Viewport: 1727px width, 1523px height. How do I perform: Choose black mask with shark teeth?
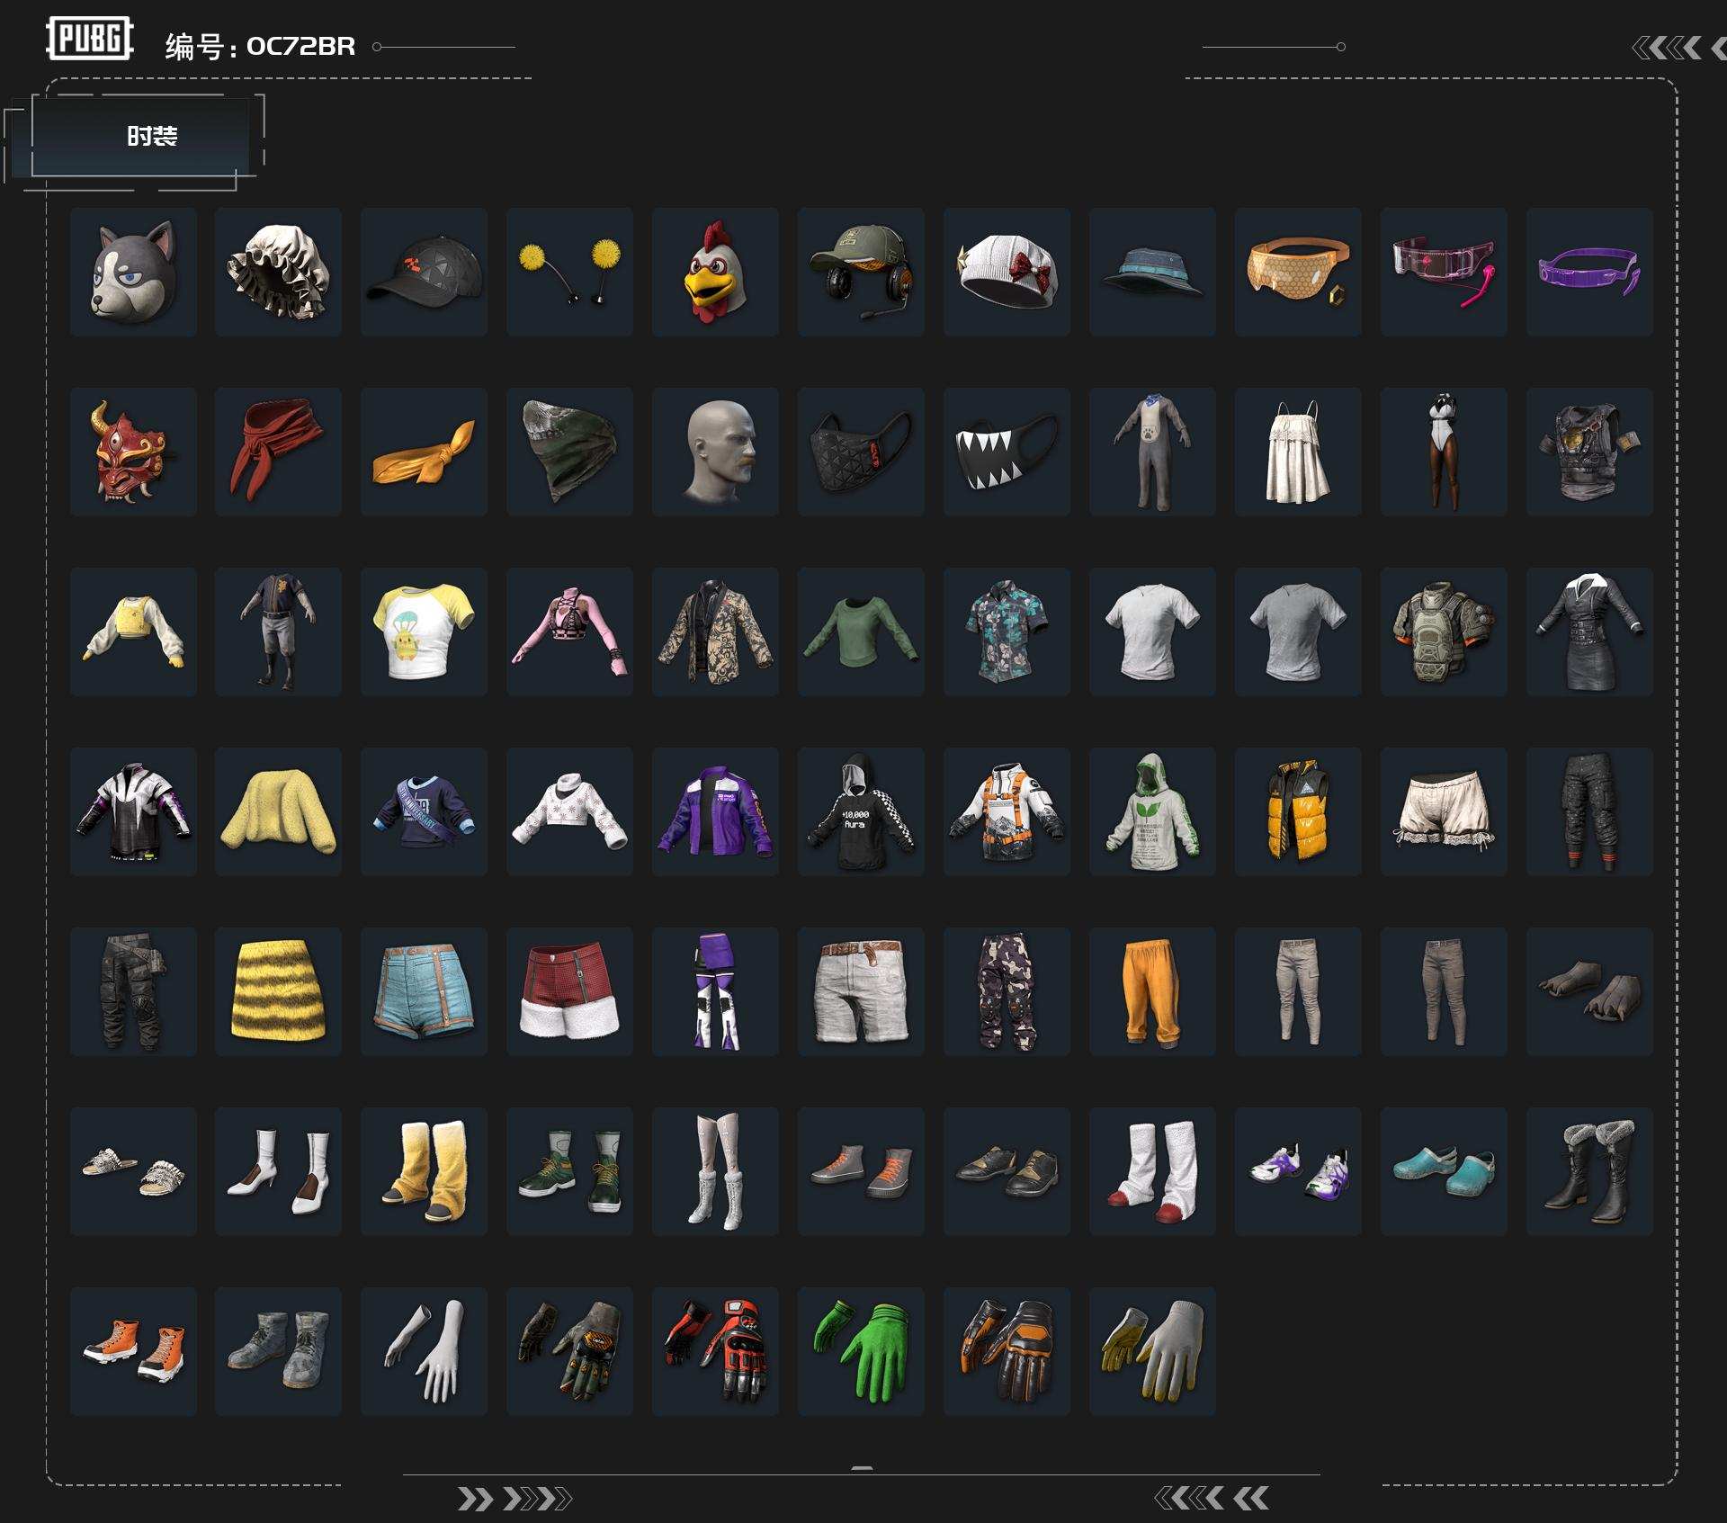(x=1007, y=452)
